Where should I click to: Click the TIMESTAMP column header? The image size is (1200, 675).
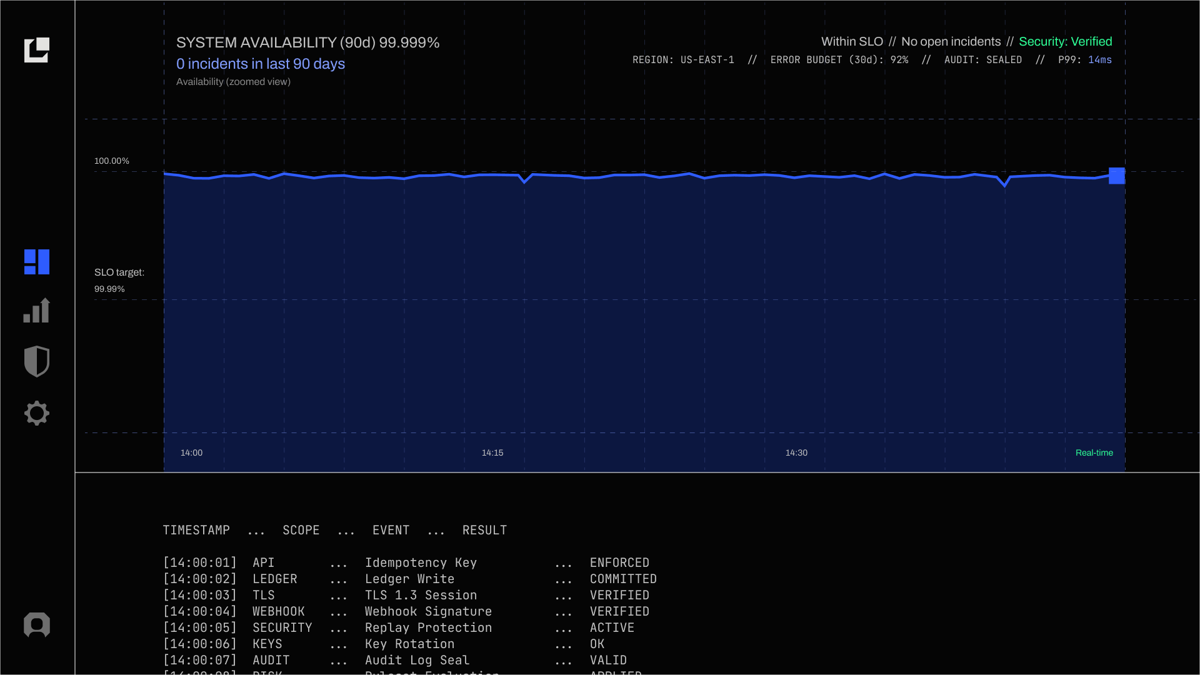(196, 530)
